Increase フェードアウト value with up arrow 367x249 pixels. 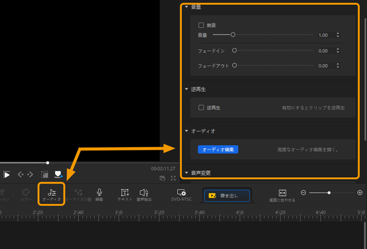point(338,64)
